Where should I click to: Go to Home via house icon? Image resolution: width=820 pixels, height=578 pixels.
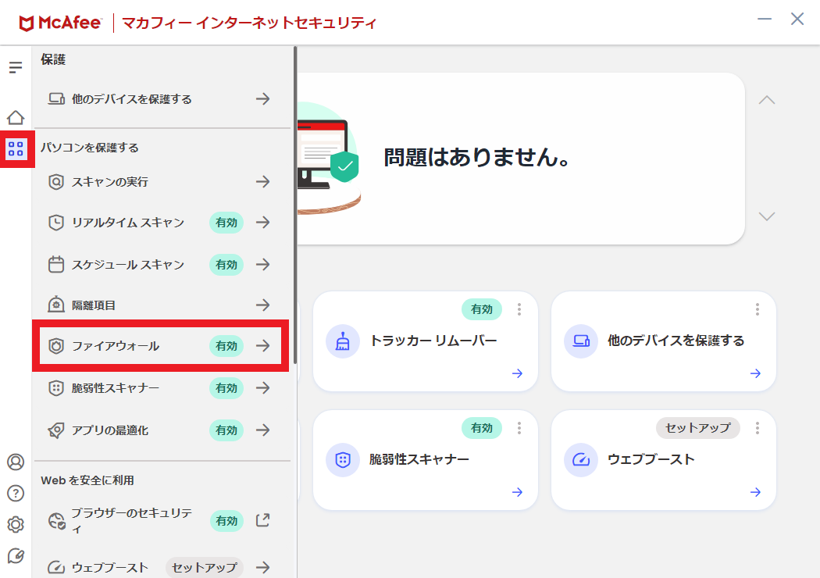pos(16,118)
